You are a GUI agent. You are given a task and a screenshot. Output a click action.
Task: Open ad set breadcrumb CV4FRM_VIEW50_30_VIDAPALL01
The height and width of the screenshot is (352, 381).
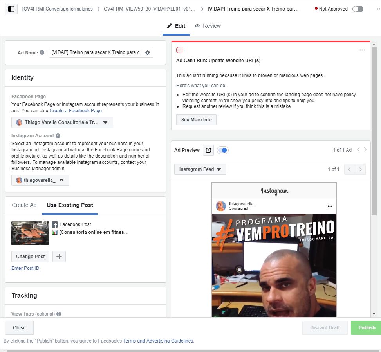[x=150, y=9]
